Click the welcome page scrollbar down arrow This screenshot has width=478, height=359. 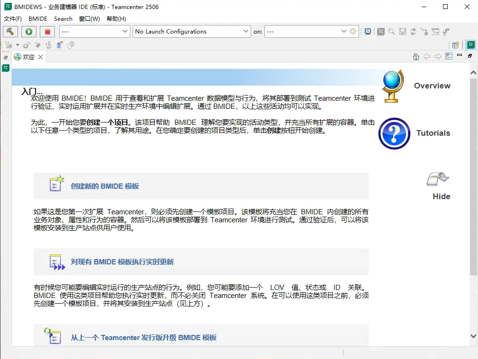coord(473,336)
